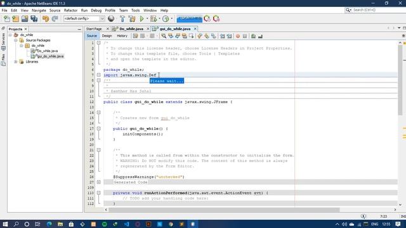
Task: Switch to the Design view
Action: (107, 36)
